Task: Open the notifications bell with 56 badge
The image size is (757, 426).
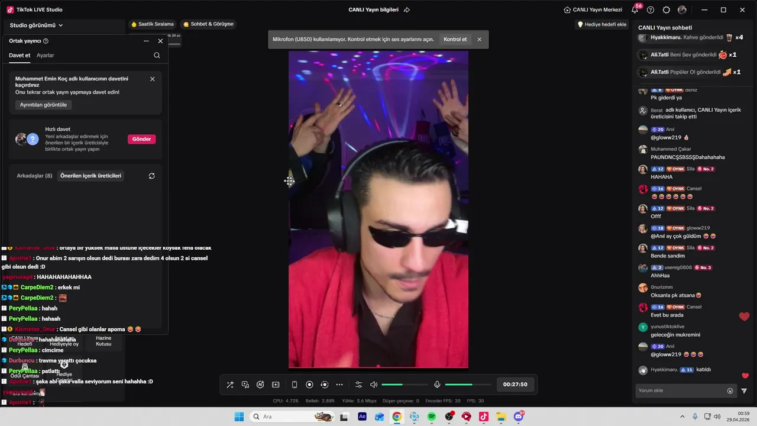Action: pyautogui.click(x=635, y=9)
